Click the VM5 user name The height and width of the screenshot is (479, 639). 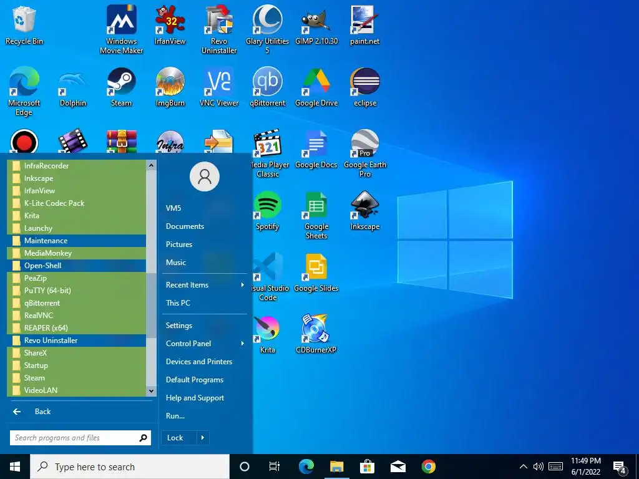click(173, 208)
